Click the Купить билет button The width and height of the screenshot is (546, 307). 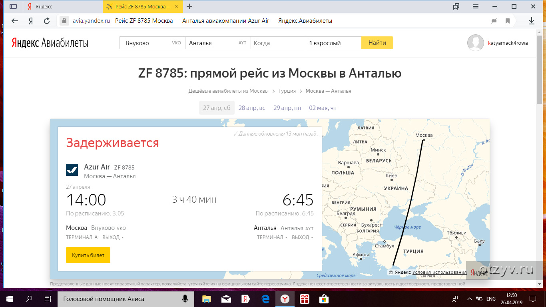[x=88, y=255]
